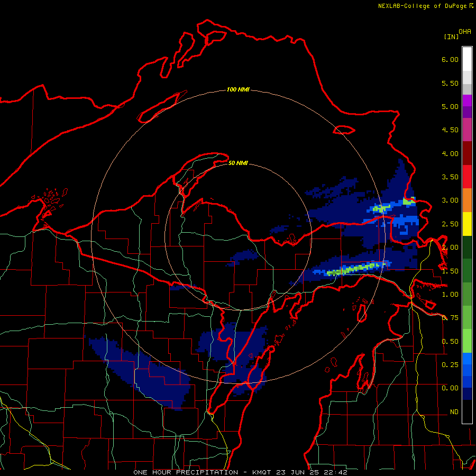Click the ND legend label
Viewport: 476px width, 476px height.
click(x=454, y=412)
